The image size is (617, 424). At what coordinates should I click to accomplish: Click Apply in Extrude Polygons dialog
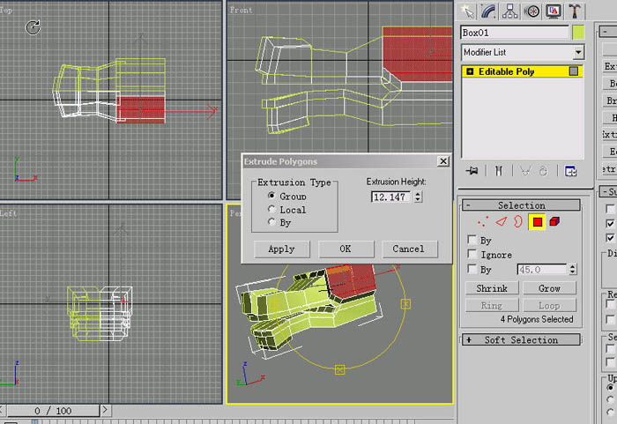pyautogui.click(x=281, y=249)
